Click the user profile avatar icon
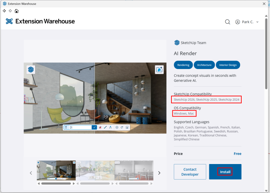Screen dimensions: 270x193 [x=238, y=22]
